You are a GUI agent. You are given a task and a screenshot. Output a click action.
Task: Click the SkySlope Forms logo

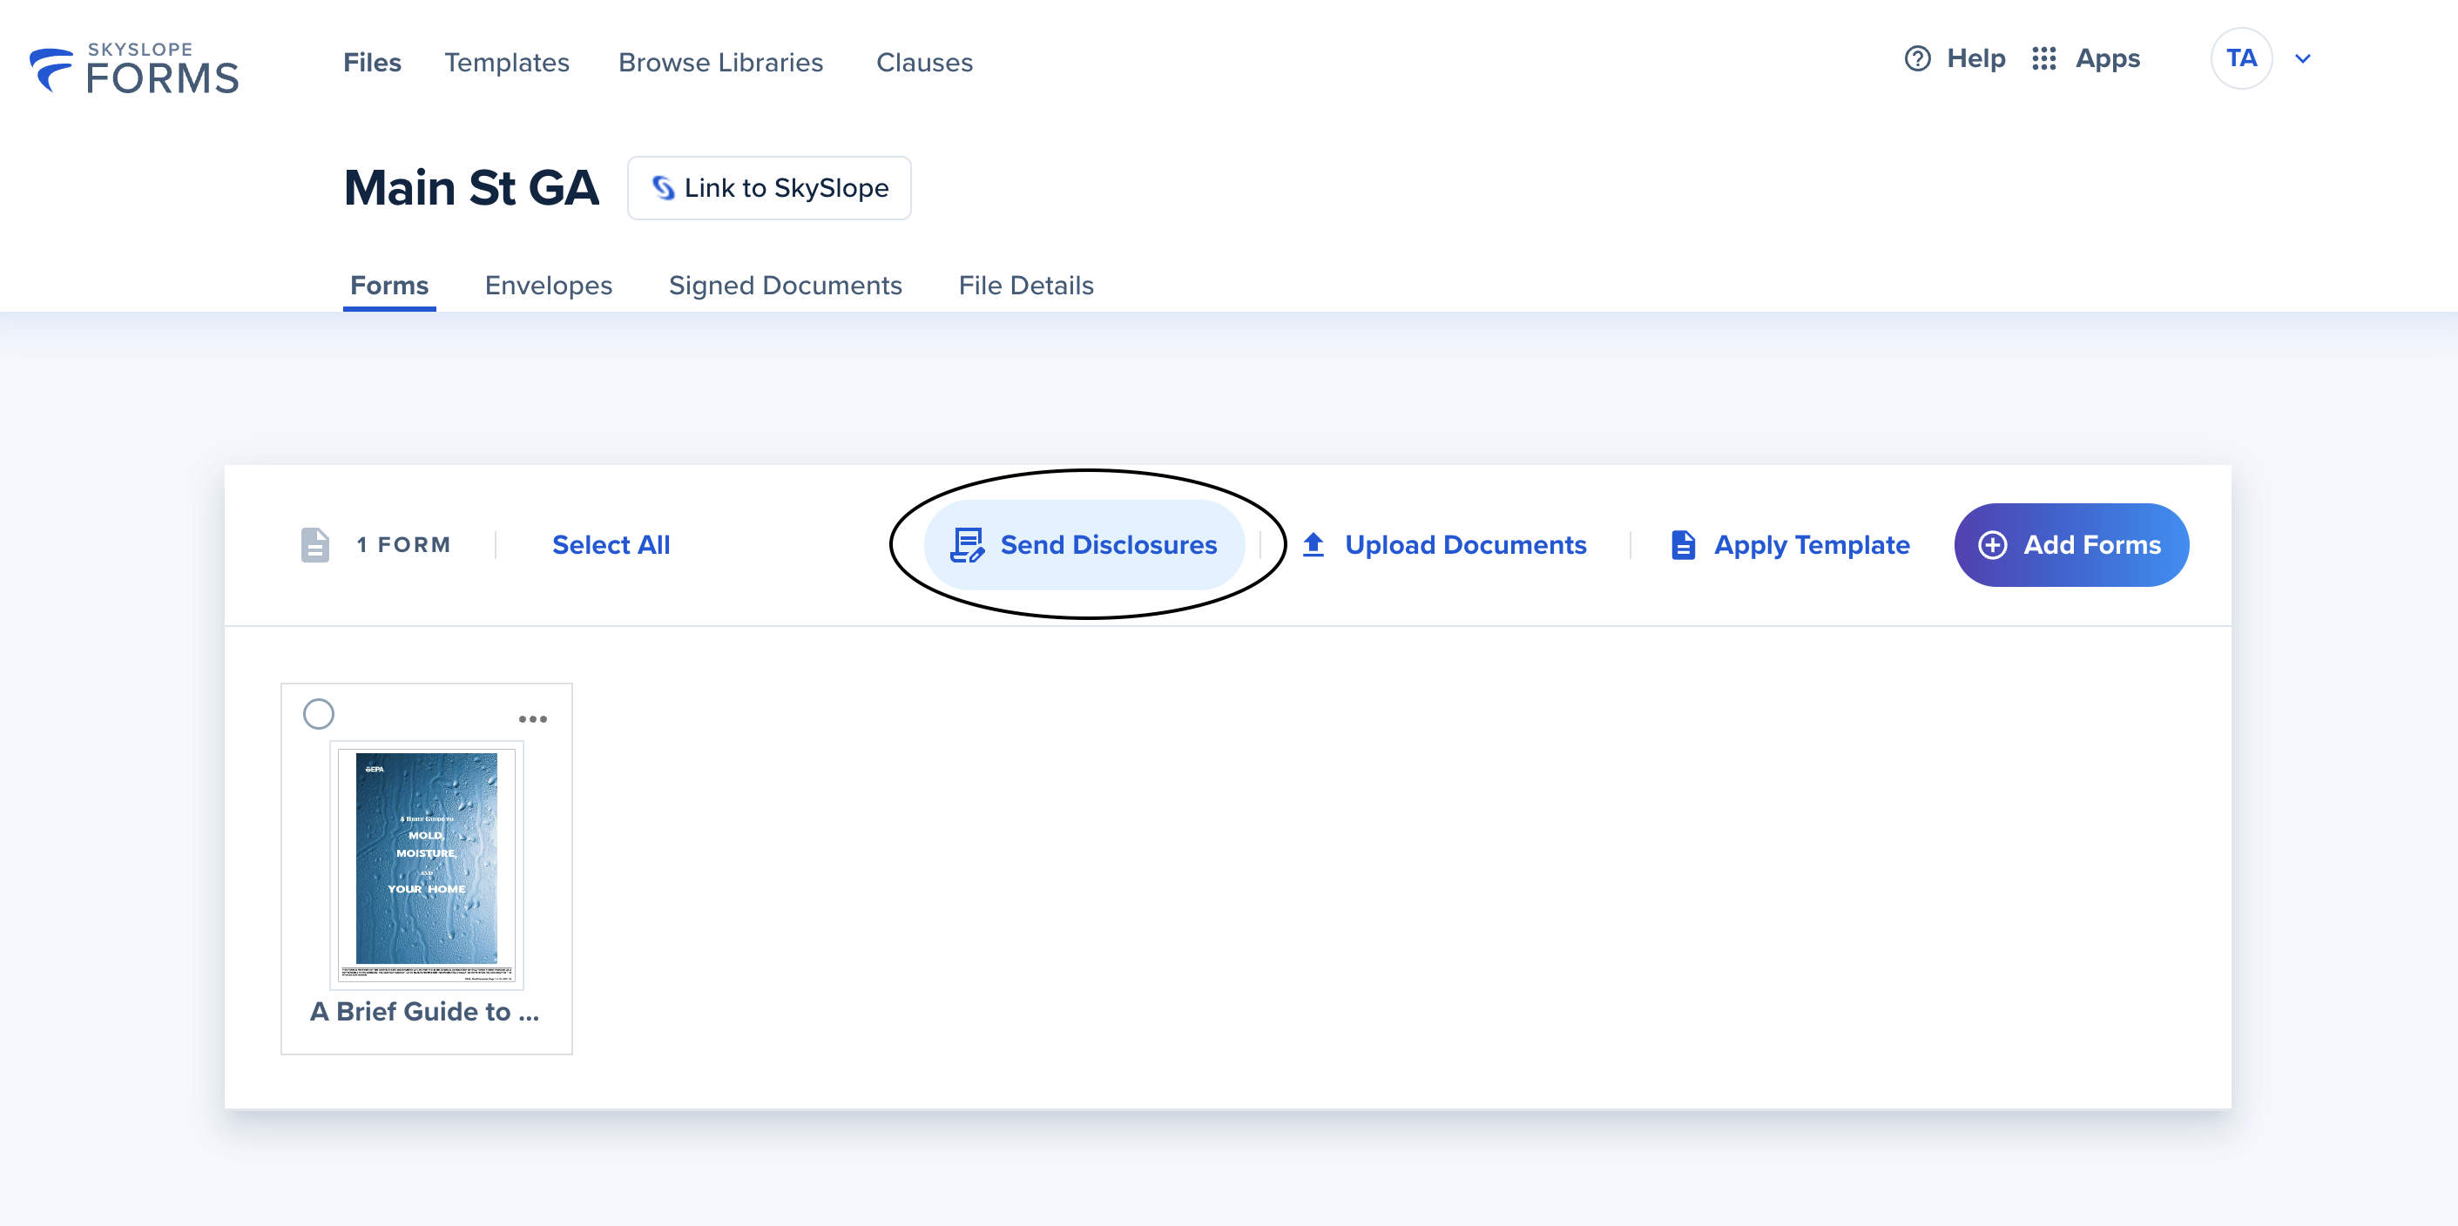coord(133,69)
